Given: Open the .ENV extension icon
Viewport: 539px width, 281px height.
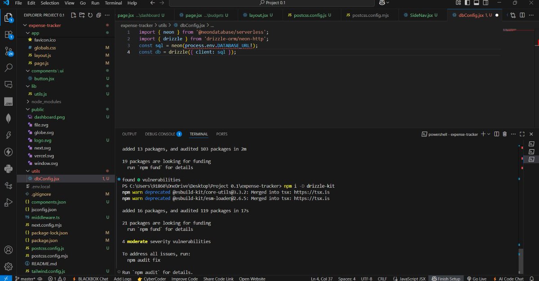Looking at the screenshot, I should coord(8,102).
